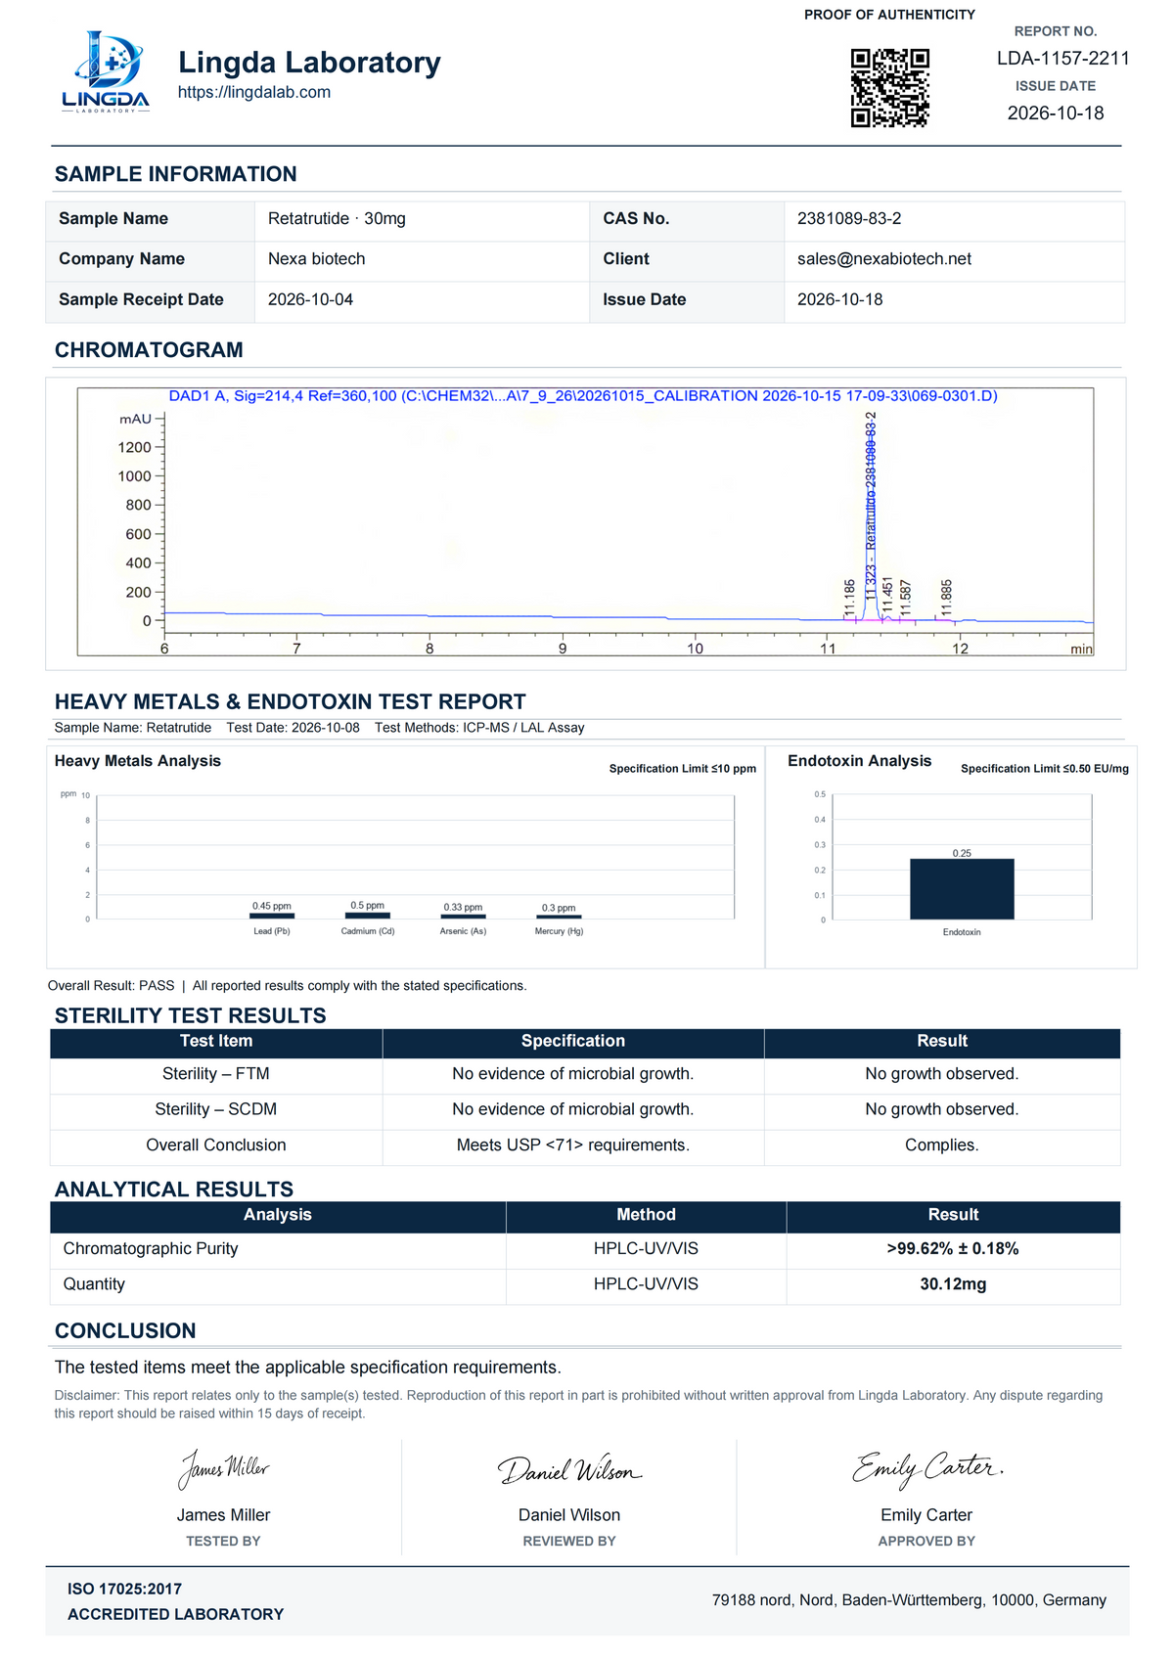
Task: Click the Cadmium (Cd) 0.5 ppm bar
Action: 367,916
